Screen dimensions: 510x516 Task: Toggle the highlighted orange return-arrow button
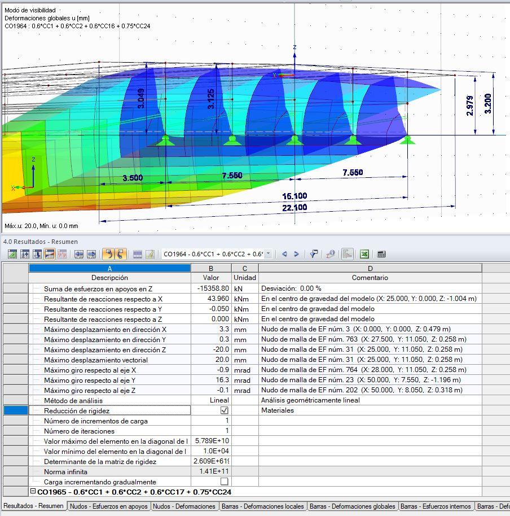click(108, 254)
